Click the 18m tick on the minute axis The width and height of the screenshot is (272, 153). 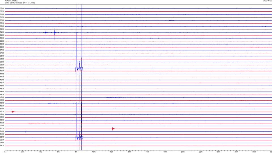(165, 152)
